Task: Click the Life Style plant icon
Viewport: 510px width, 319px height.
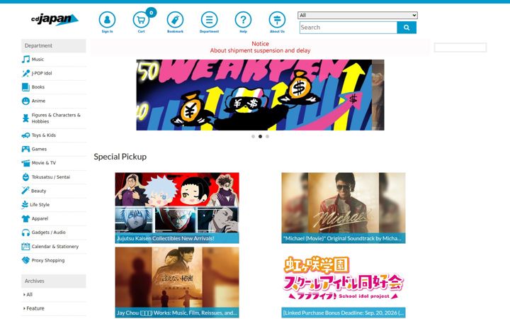Action: coord(25,204)
